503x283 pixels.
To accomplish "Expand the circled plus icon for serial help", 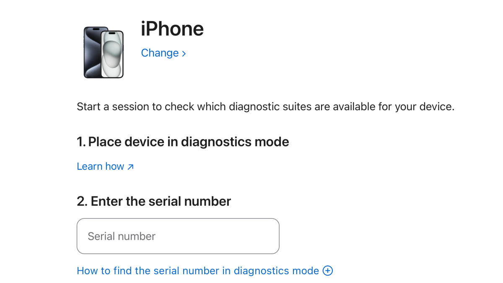I will tap(328, 271).
